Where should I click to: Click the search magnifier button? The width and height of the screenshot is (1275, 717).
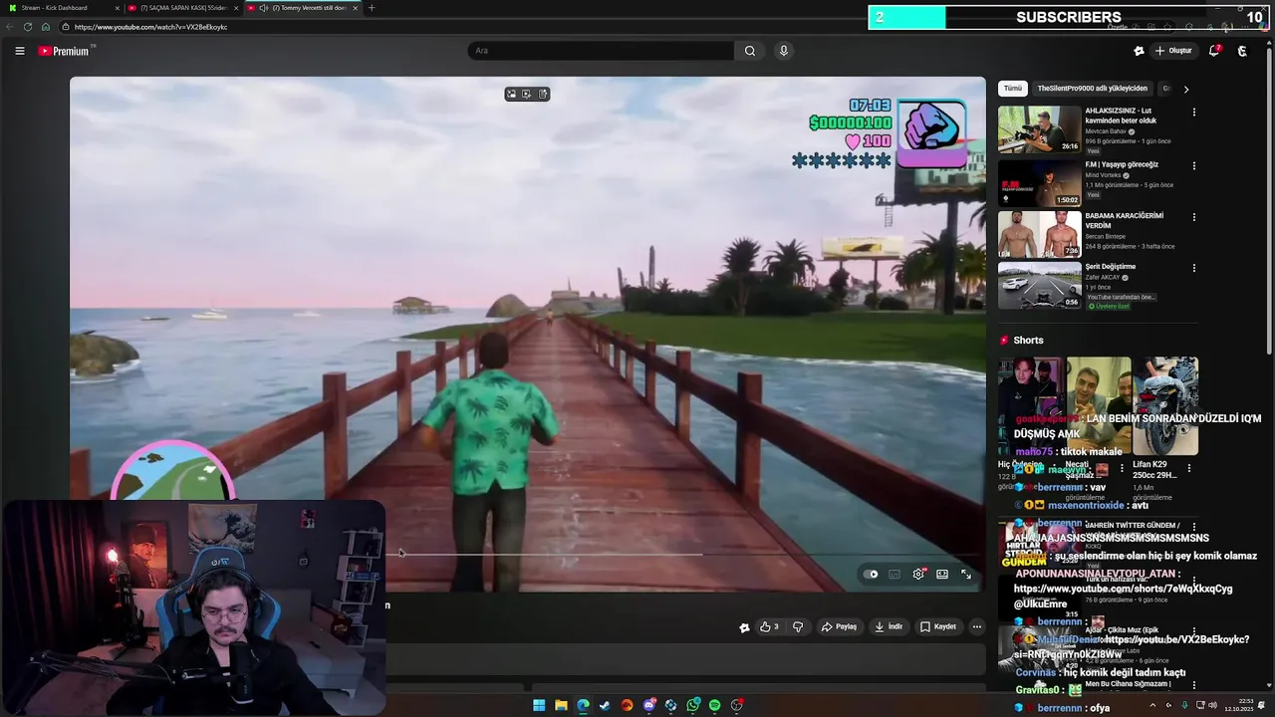(x=749, y=51)
